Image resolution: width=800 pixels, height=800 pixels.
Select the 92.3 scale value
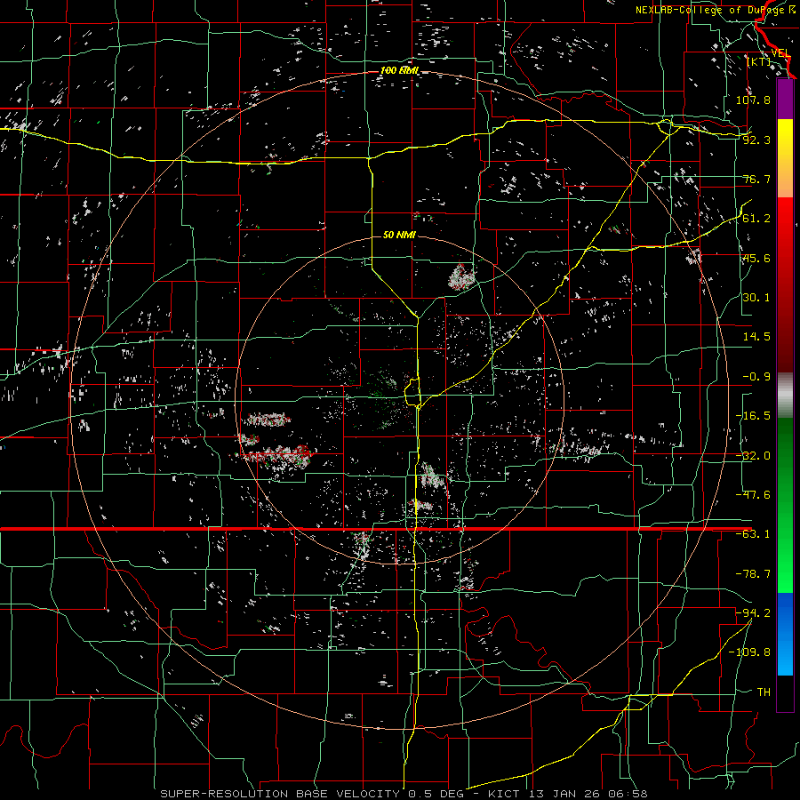[756, 140]
